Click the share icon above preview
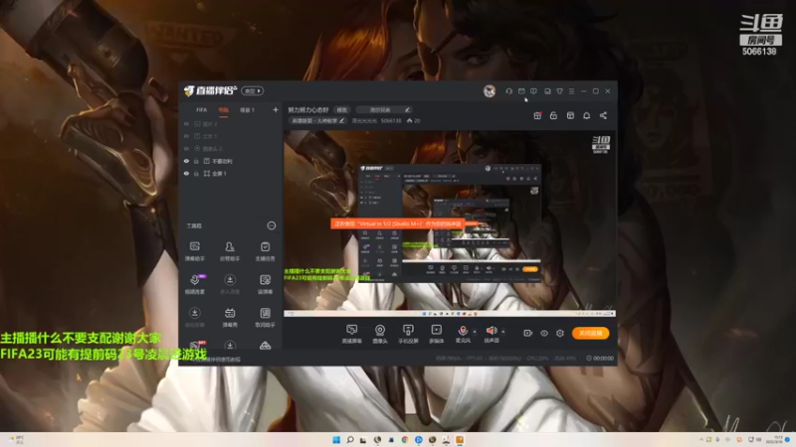796x447 pixels. pyautogui.click(x=603, y=115)
